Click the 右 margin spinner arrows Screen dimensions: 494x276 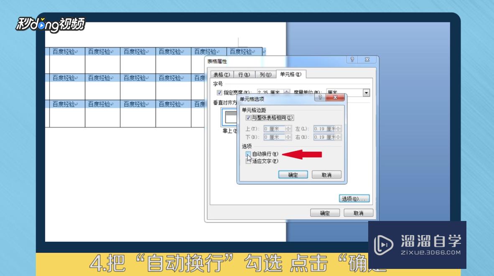pos(339,137)
